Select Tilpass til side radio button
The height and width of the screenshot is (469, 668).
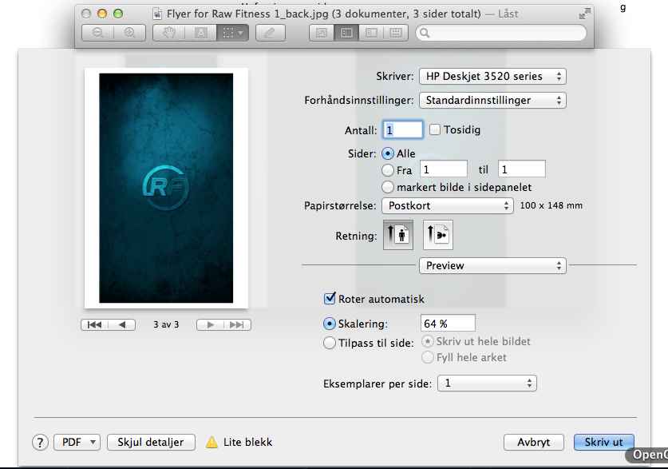click(x=330, y=343)
